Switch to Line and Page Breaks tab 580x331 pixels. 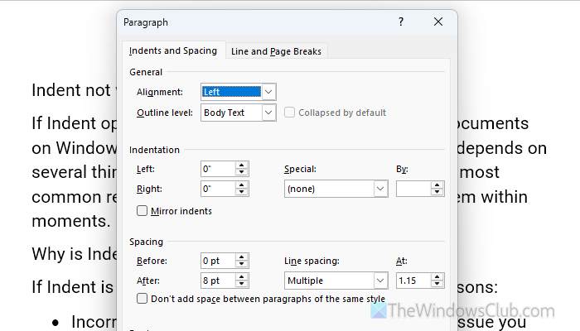[x=276, y=51]
